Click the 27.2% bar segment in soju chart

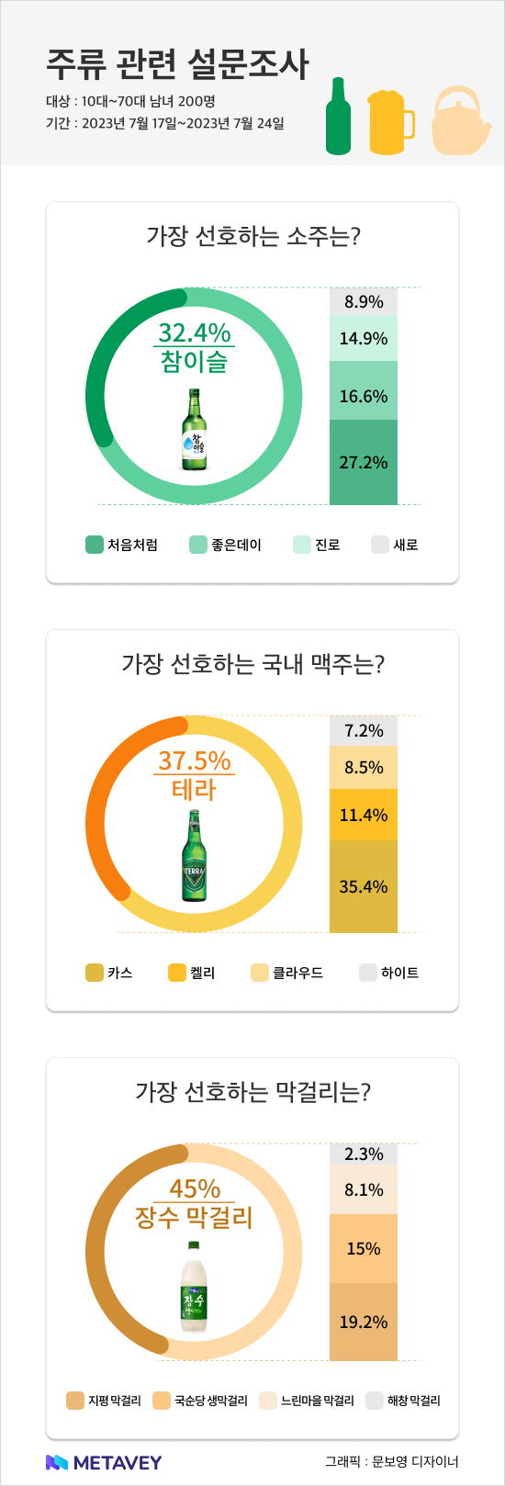click(x=364, y=462)
